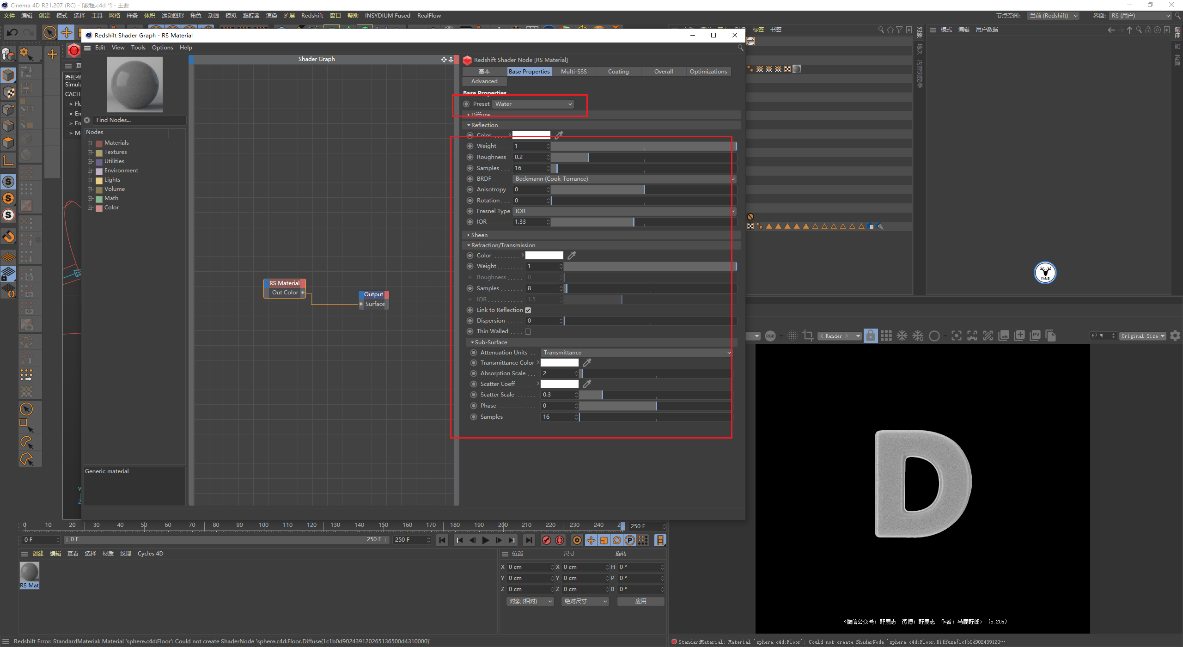Click the render view lock icon
Screen dimensions: 1183x647
point(870,336)
